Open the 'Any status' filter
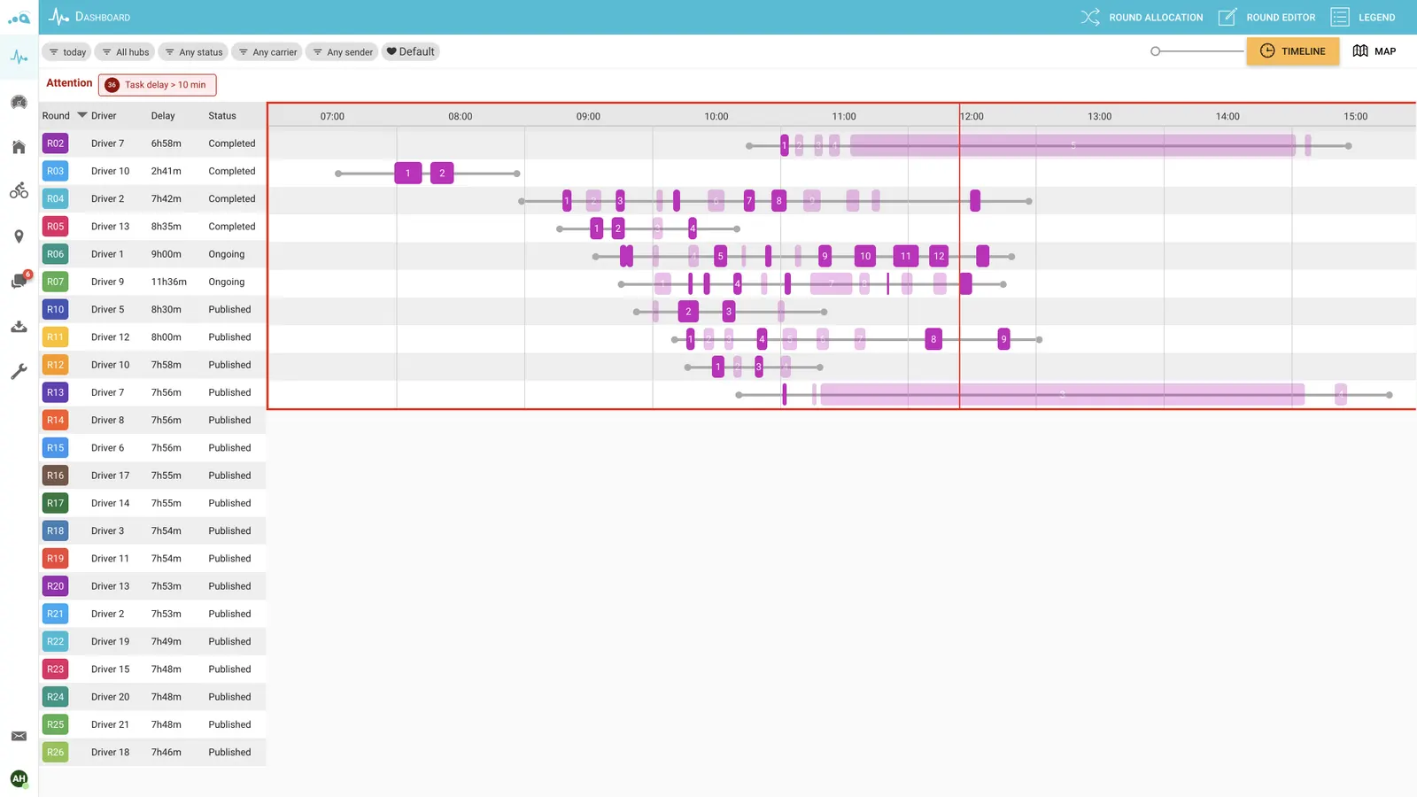This screenshot has height=797, width=1417. tap(194, 52)
